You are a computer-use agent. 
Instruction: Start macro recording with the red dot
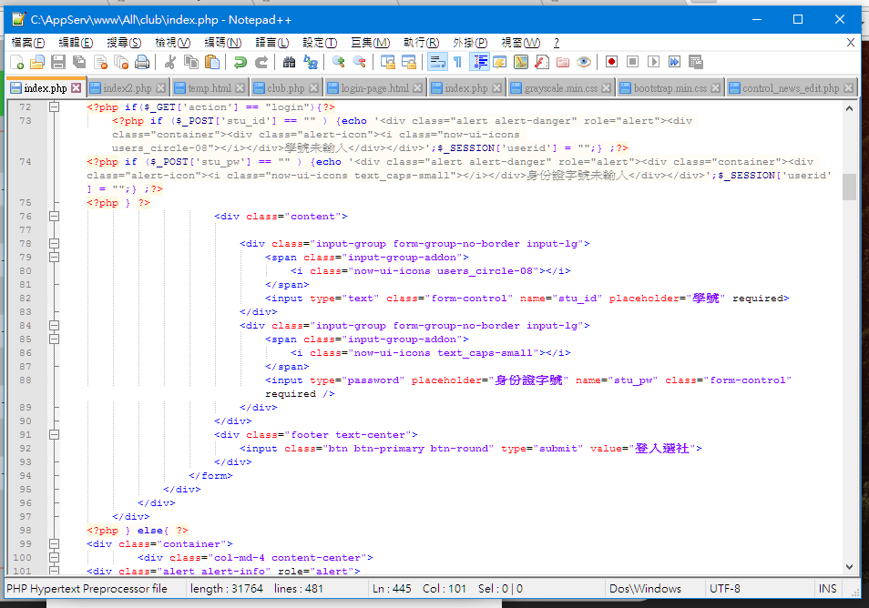[x=611, y=62]
